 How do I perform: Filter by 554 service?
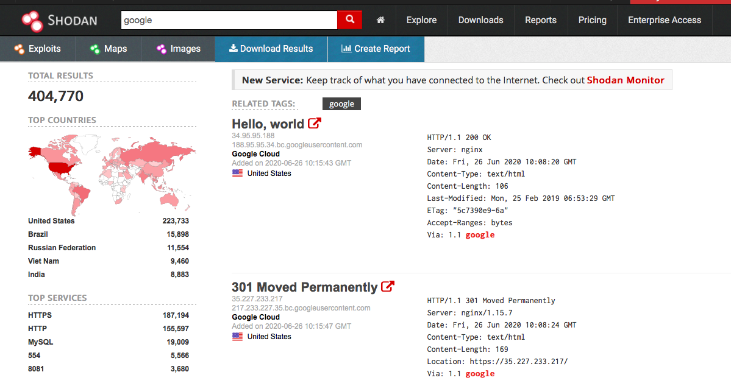(34, 356)
